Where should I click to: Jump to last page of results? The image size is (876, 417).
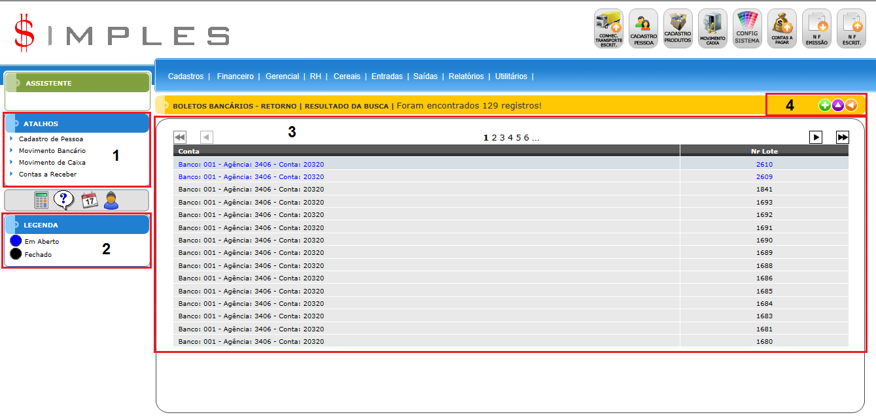(843, 137)
